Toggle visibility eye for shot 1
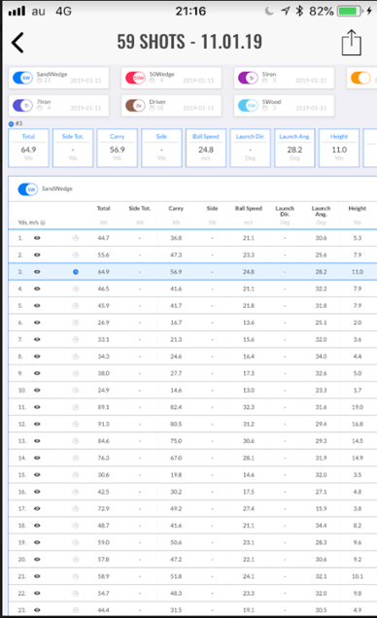The width and height of the screenshot is (377, 618). click(x=37, y=238)
